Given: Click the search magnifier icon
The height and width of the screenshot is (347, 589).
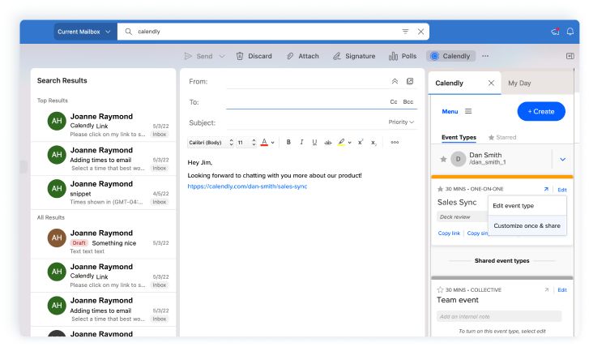Looking at the screenshot, I should pyautogui.click(x=129, y=32).
